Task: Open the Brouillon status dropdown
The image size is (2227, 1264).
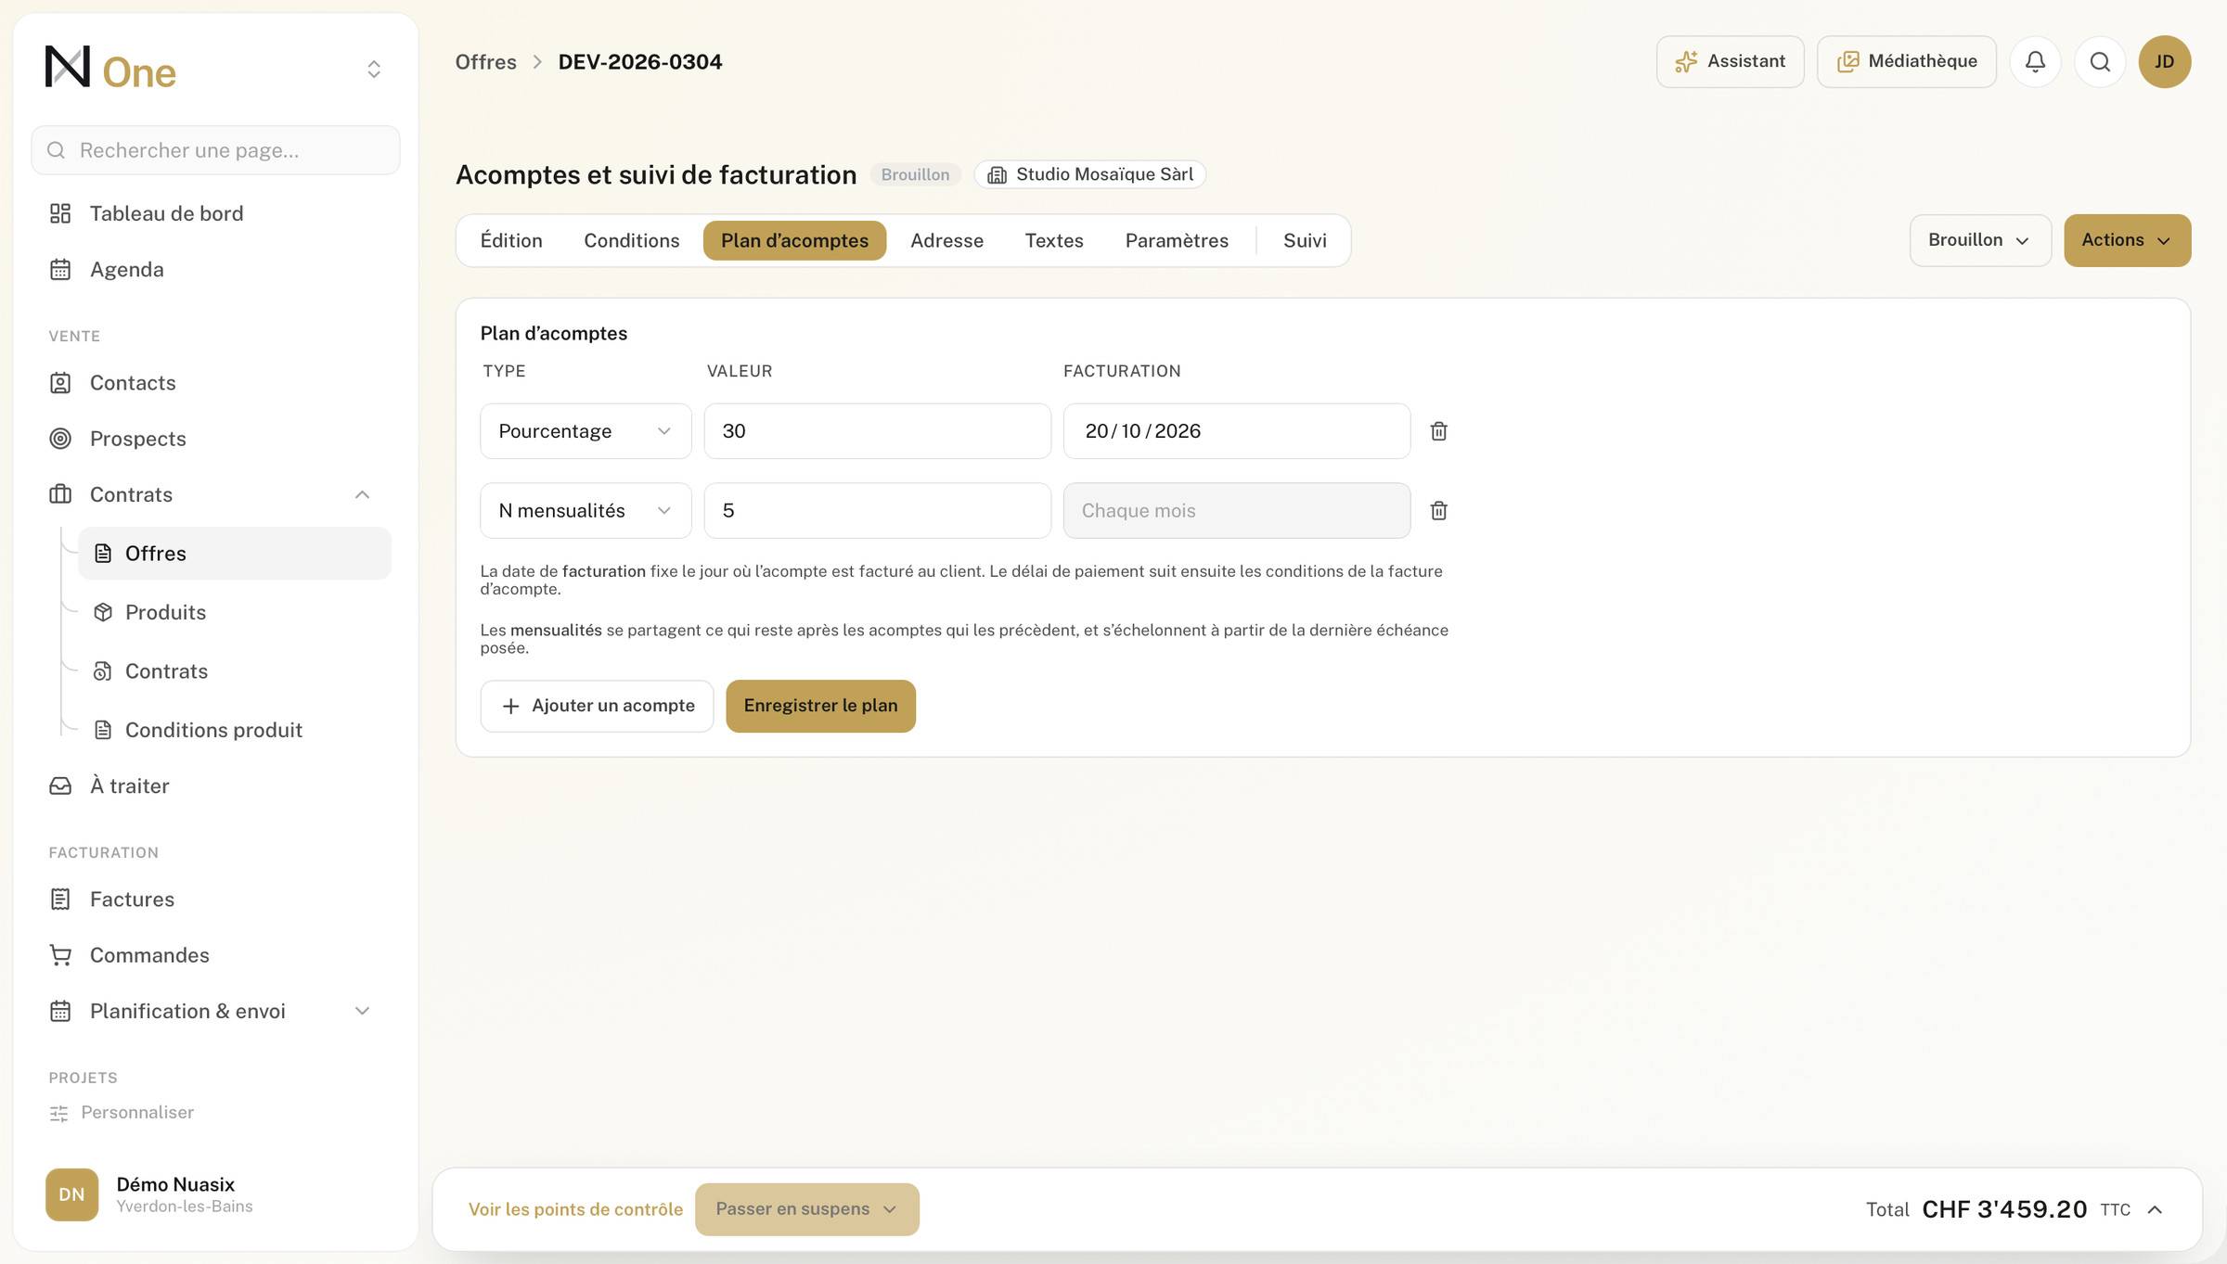Action: tap(1980, 240)
